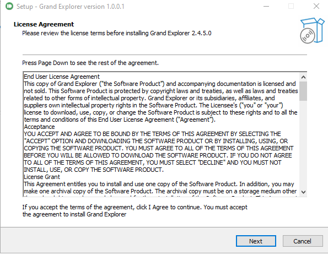The image size is (328, 255).
Task: Click the 'End User License Agreement' line
Action: 62,77
